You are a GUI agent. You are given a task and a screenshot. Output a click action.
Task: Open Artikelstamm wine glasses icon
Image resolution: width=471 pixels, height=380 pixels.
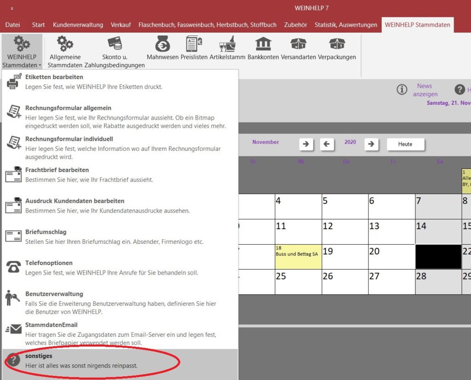227,45
